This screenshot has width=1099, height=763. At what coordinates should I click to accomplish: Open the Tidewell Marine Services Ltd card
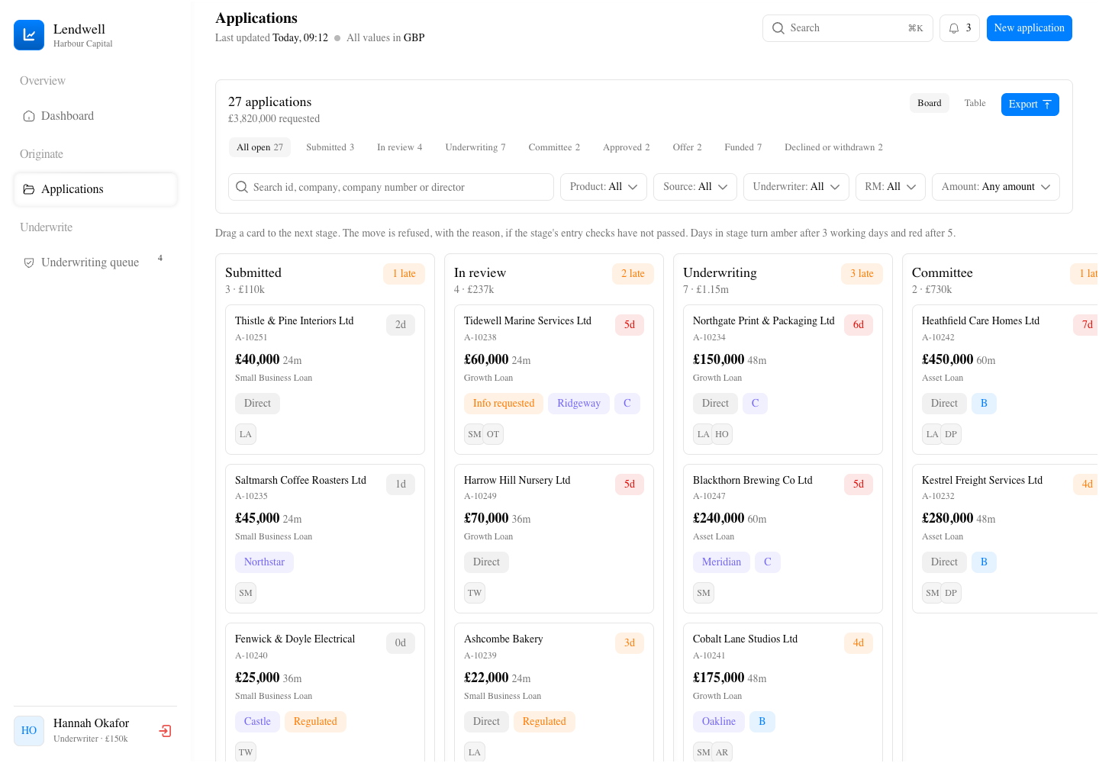click(x=554, y=380)
